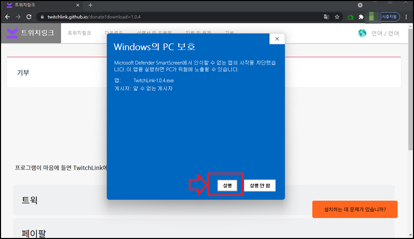Click the 기부 heading text
This screenshot has height=239, width=414.
pyautogui.click(x=23, y=72)
